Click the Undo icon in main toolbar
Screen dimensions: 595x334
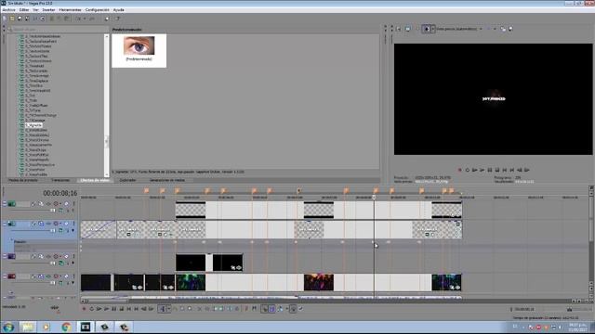[78, 19]
